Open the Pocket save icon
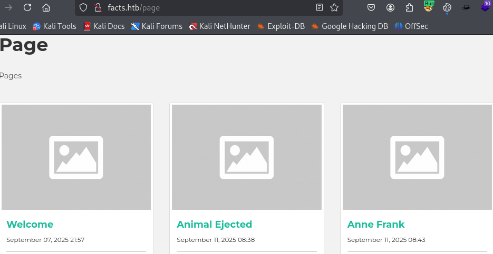 coord(371,7)
